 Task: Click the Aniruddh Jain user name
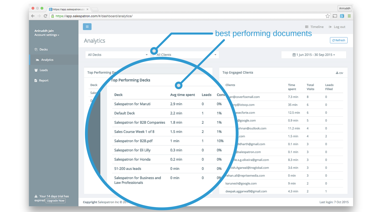(x=44, y=31)
